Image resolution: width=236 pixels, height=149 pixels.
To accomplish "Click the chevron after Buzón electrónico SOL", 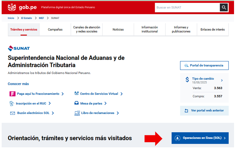I will pyautogui.click(x=53, y=113).
